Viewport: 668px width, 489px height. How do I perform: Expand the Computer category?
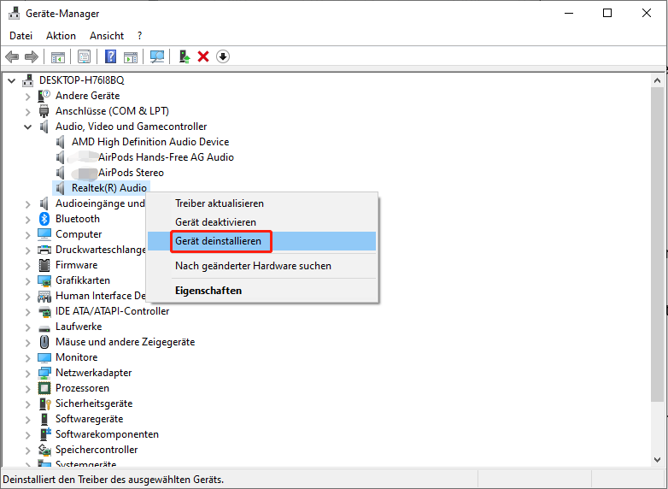[27, 235]
